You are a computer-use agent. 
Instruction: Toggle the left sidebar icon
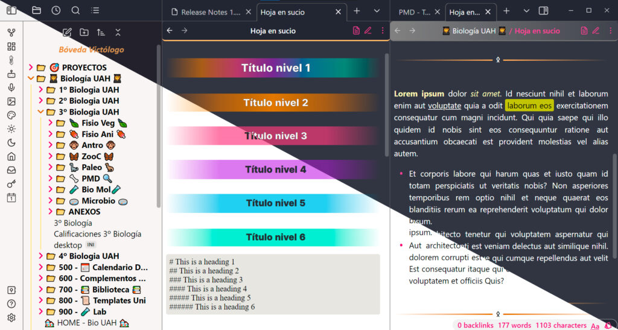point(11,11)
